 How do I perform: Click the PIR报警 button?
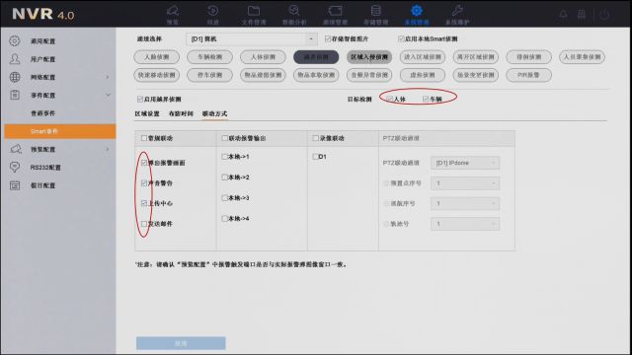pos(528,75)
